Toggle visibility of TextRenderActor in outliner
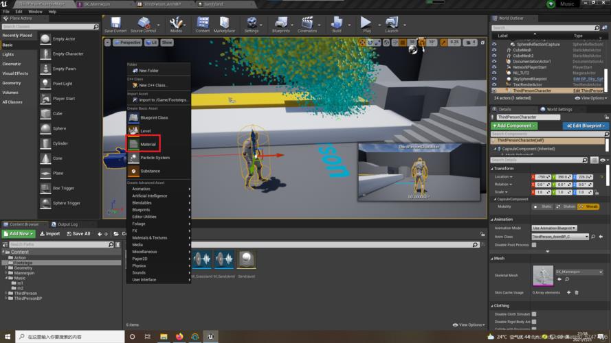This screenshot has height=343, width=611. click(493, 85)
